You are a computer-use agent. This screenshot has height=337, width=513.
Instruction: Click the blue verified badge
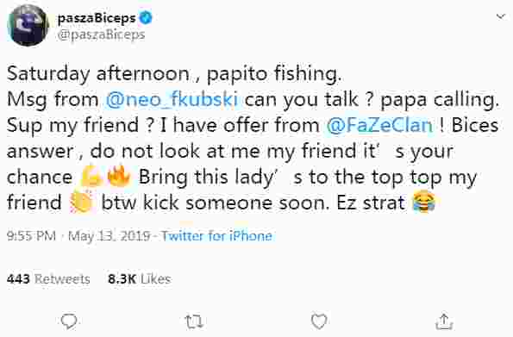click(146, 17)
